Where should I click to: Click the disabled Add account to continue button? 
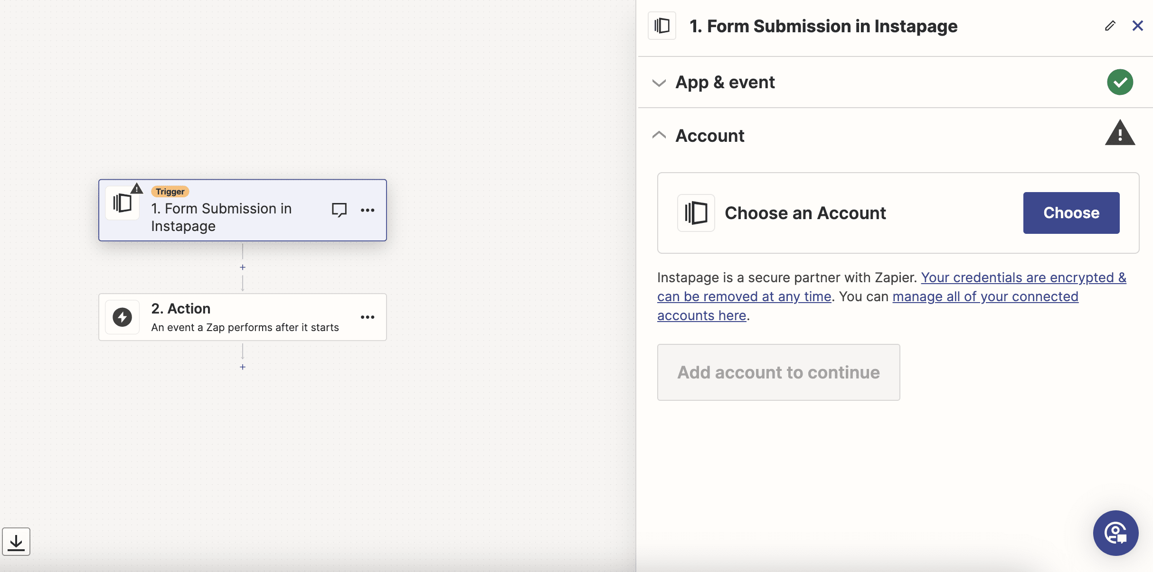[x=779, y=372]
